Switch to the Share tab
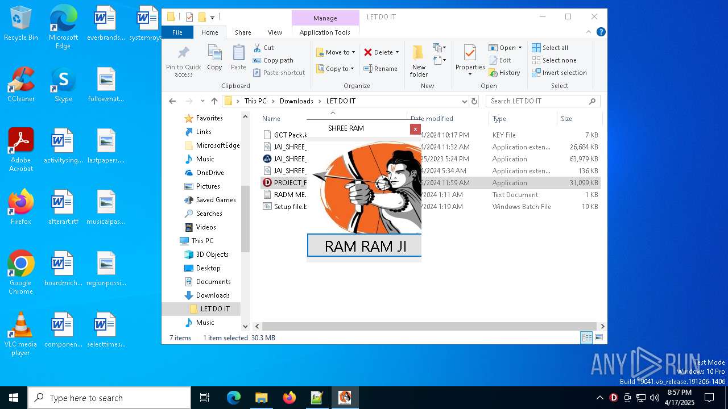728x409 pixels. 243,32
